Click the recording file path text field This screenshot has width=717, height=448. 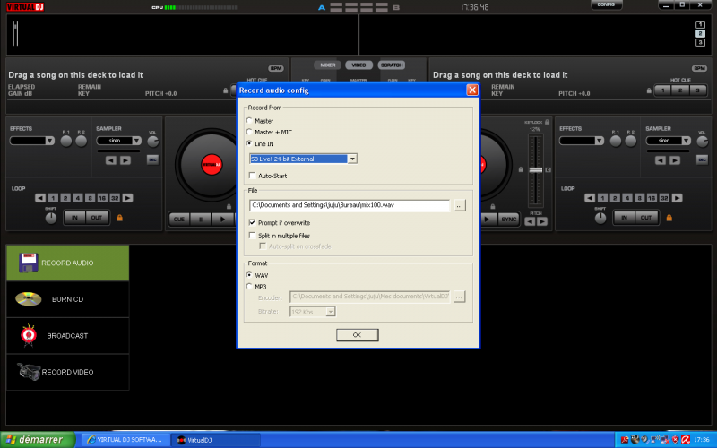(x=350, y=205)
